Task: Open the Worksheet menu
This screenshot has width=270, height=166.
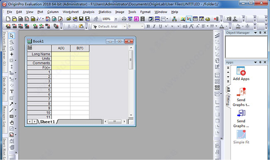Action: (71, 12)
